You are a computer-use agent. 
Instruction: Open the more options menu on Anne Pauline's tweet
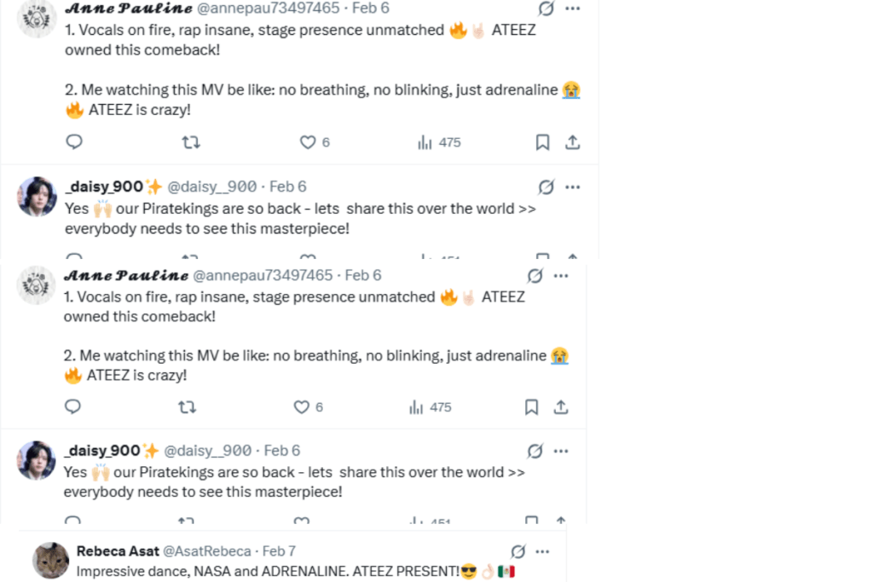coord(572,8)
